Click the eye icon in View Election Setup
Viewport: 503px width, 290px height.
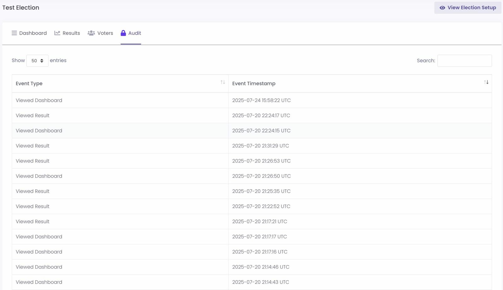pos(442,8)
